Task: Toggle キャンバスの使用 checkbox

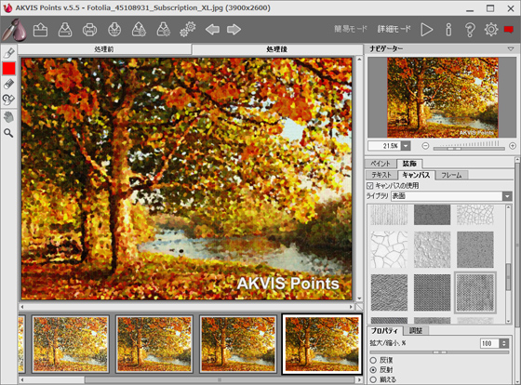Action: (369, 185)
